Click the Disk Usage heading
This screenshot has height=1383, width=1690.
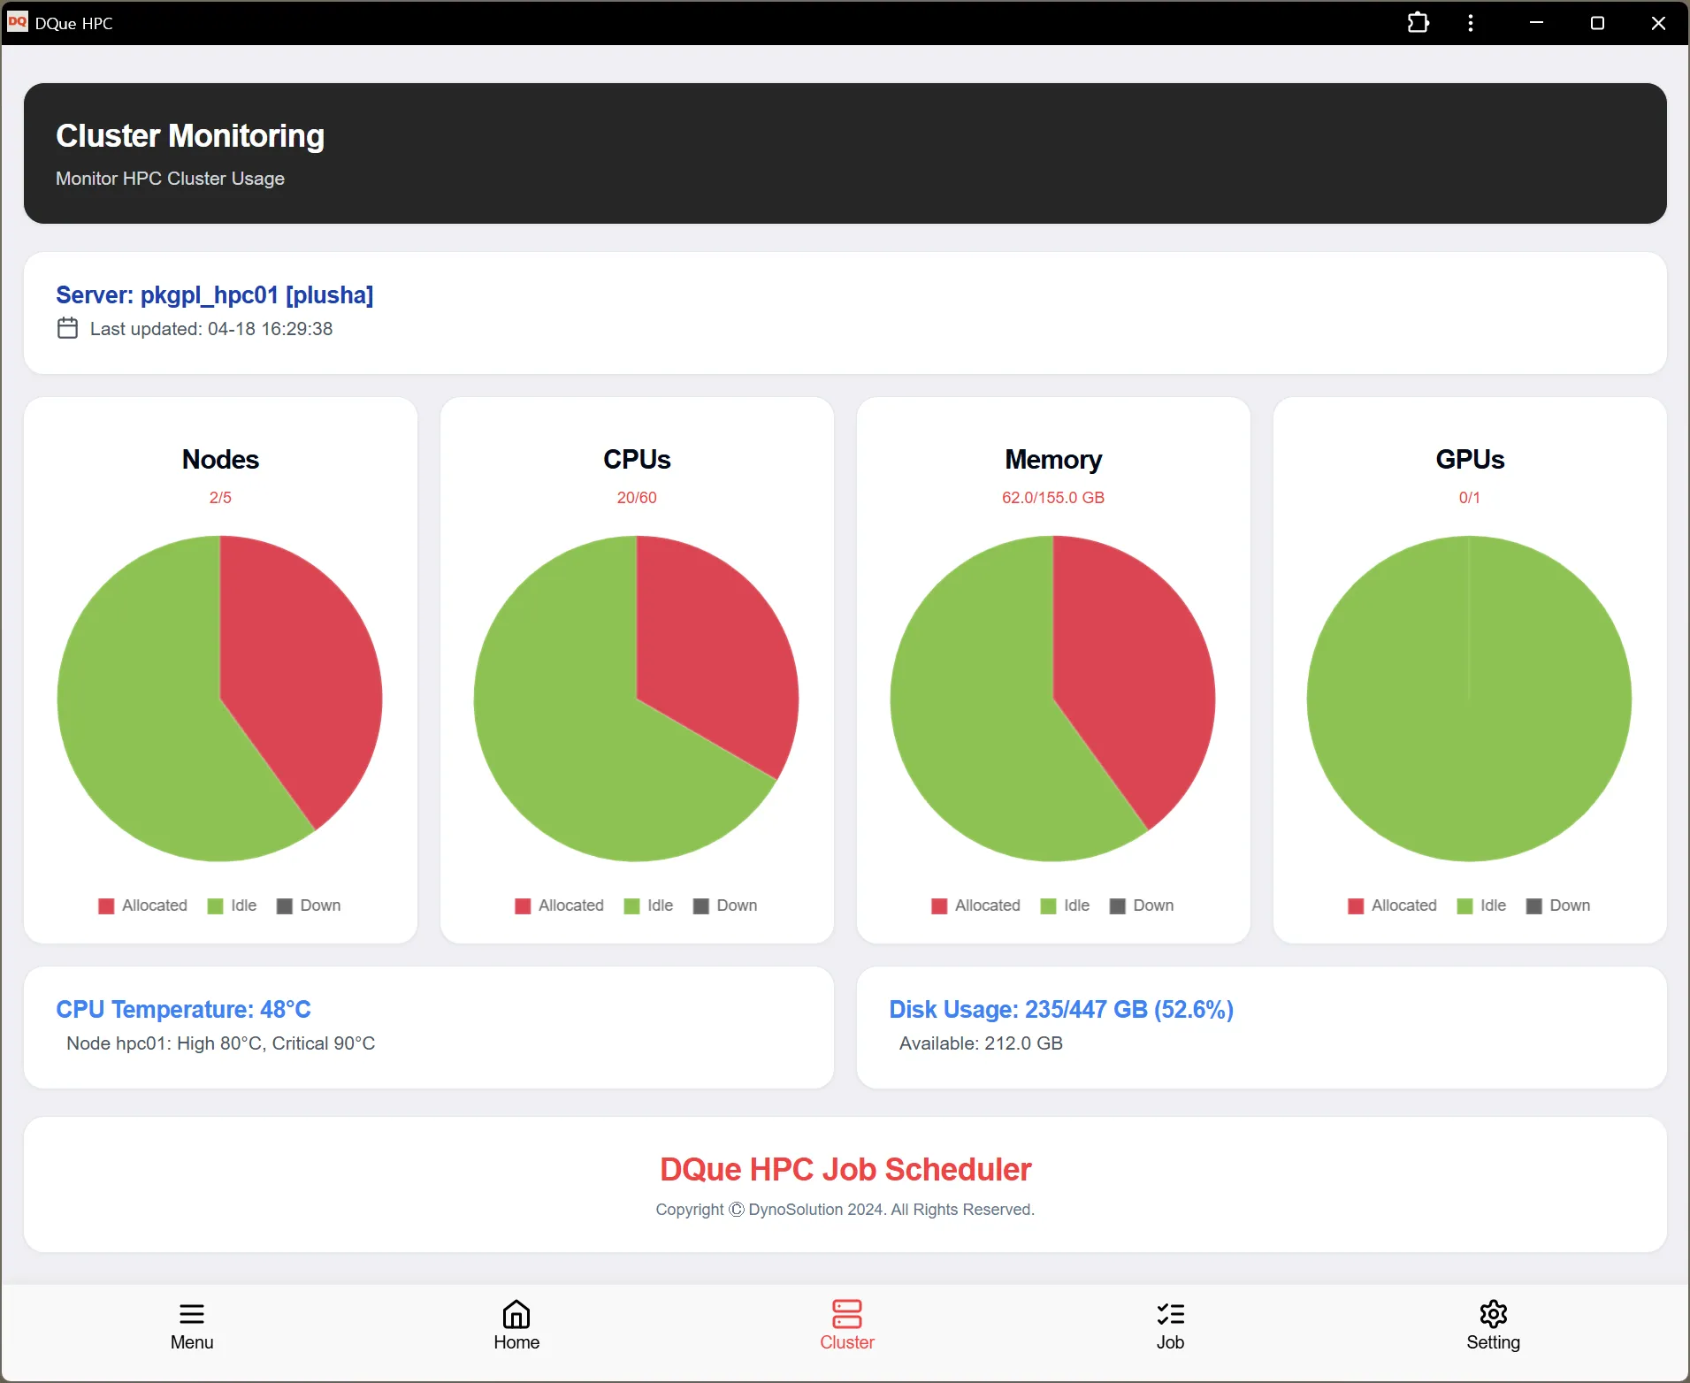[1060, 1010]
